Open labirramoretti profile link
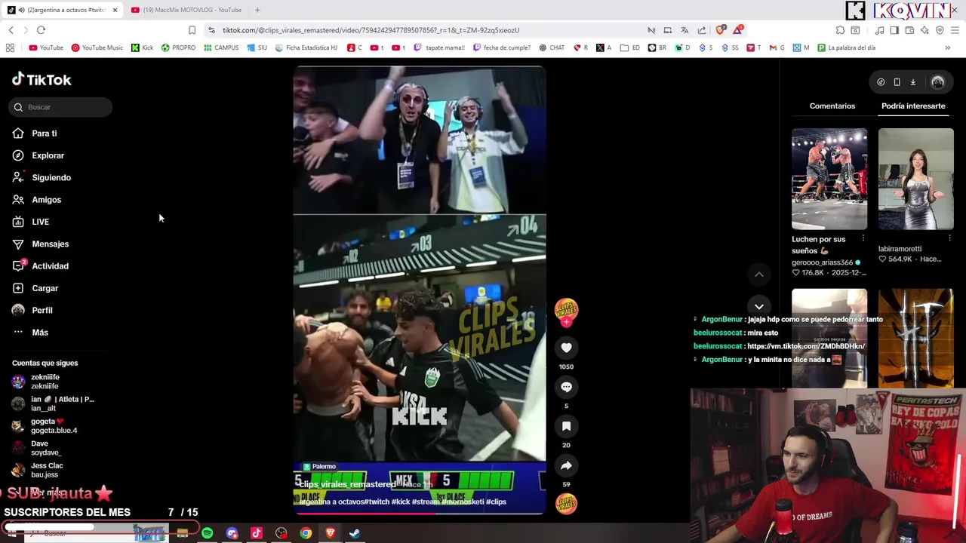This screenshot has height=543, width=966. [900, 249]
